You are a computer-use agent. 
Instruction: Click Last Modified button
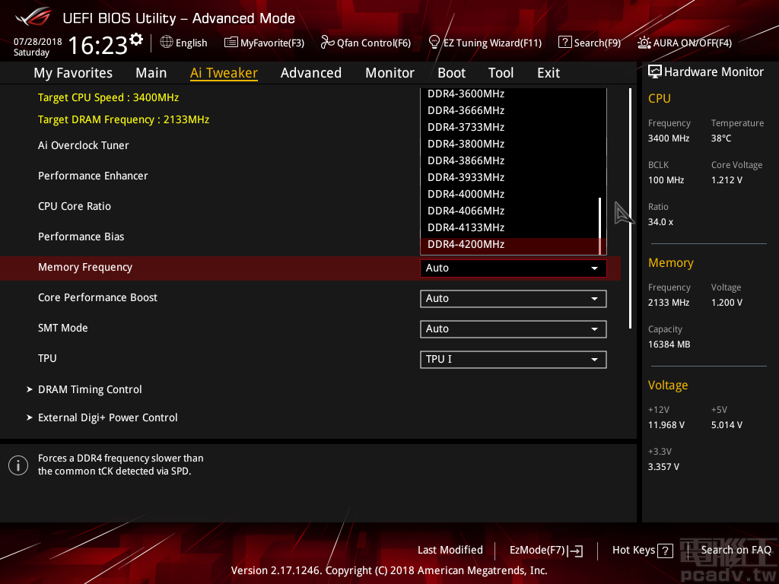(x=450, y=551)
